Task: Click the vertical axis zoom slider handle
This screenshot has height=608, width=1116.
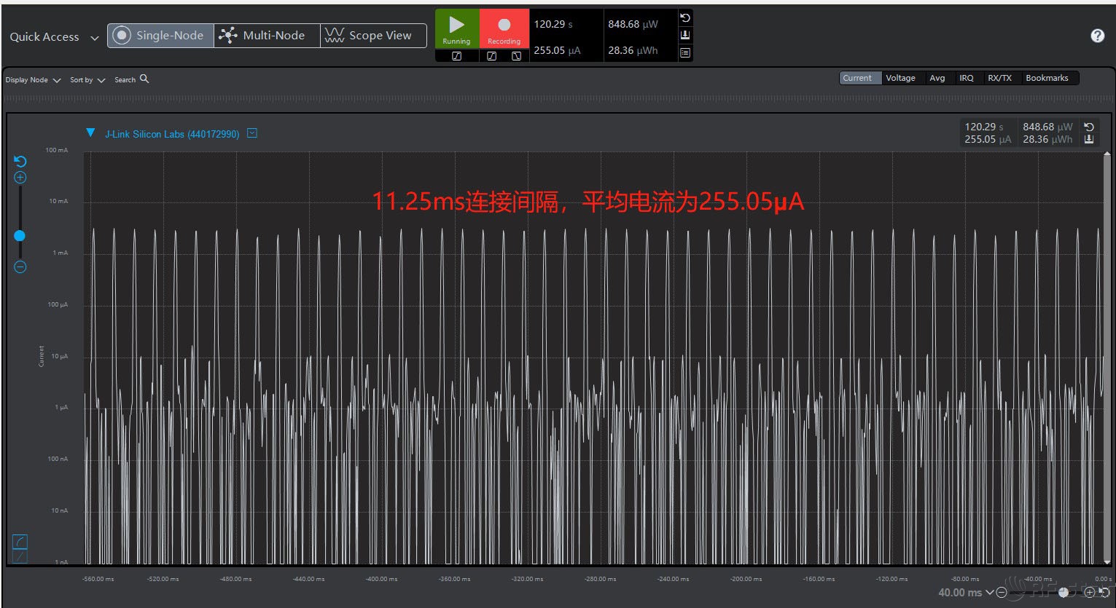Action: [20, 236]
